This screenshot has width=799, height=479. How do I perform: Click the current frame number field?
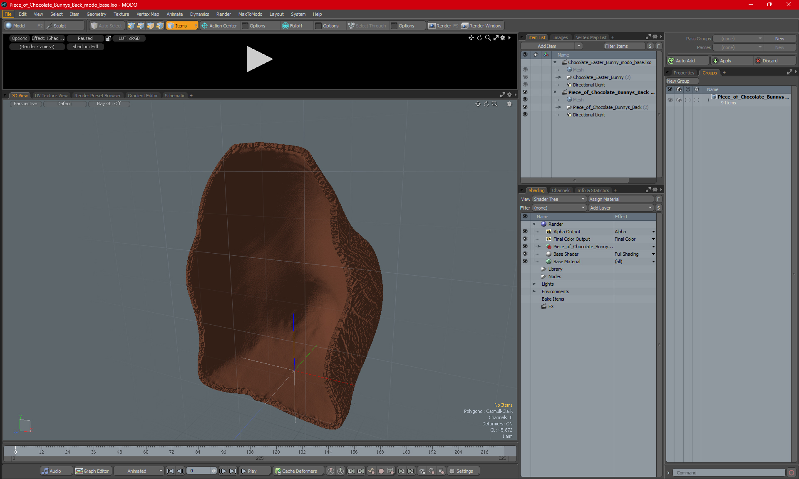click(199, 471)
